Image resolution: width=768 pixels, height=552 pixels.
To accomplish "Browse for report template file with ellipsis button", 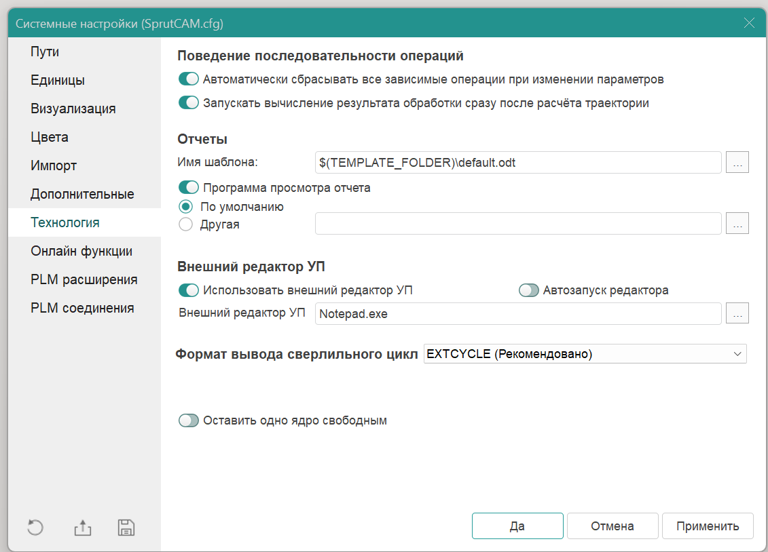I will tap(737, 163).
